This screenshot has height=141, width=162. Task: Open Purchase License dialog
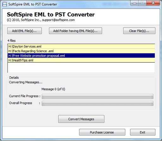click(x=102, y=132)
